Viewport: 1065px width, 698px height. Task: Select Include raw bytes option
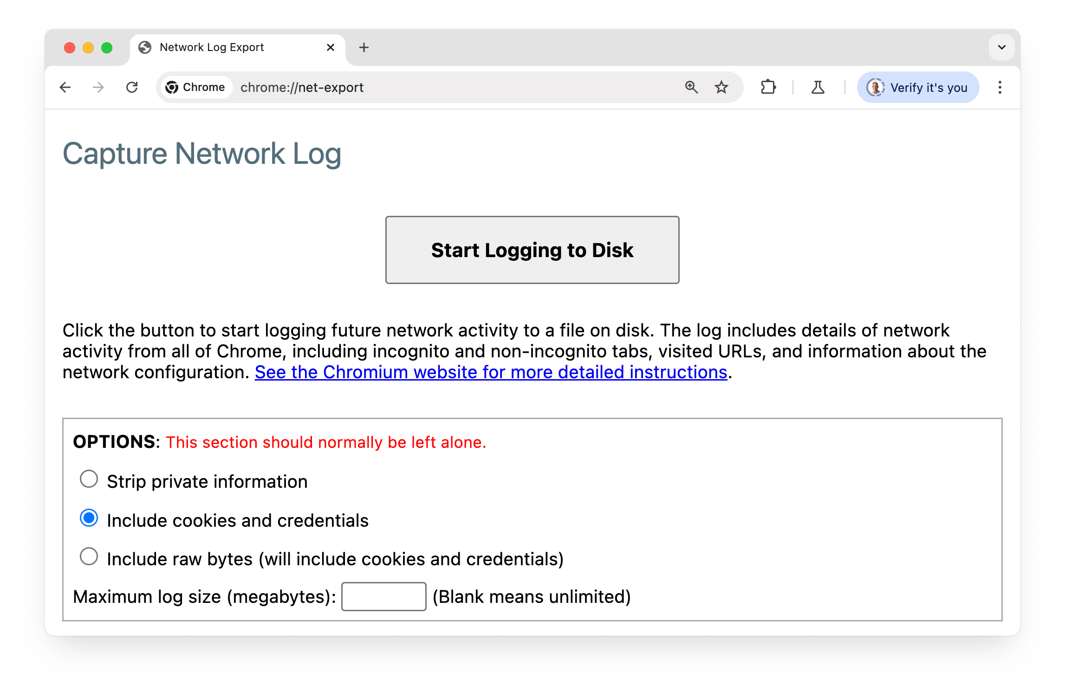click(x=88, y=558)
